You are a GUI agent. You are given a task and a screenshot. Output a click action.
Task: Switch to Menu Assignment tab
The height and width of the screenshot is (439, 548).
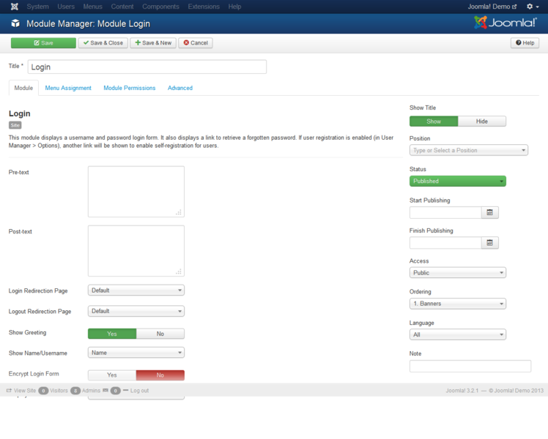(x=68, y=88)
